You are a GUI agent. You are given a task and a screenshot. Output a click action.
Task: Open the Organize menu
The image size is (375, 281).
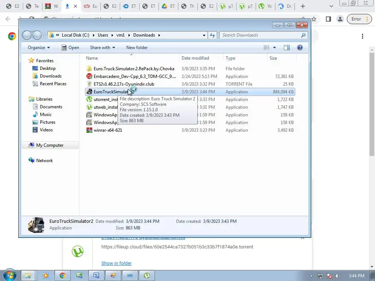[39, 48]
